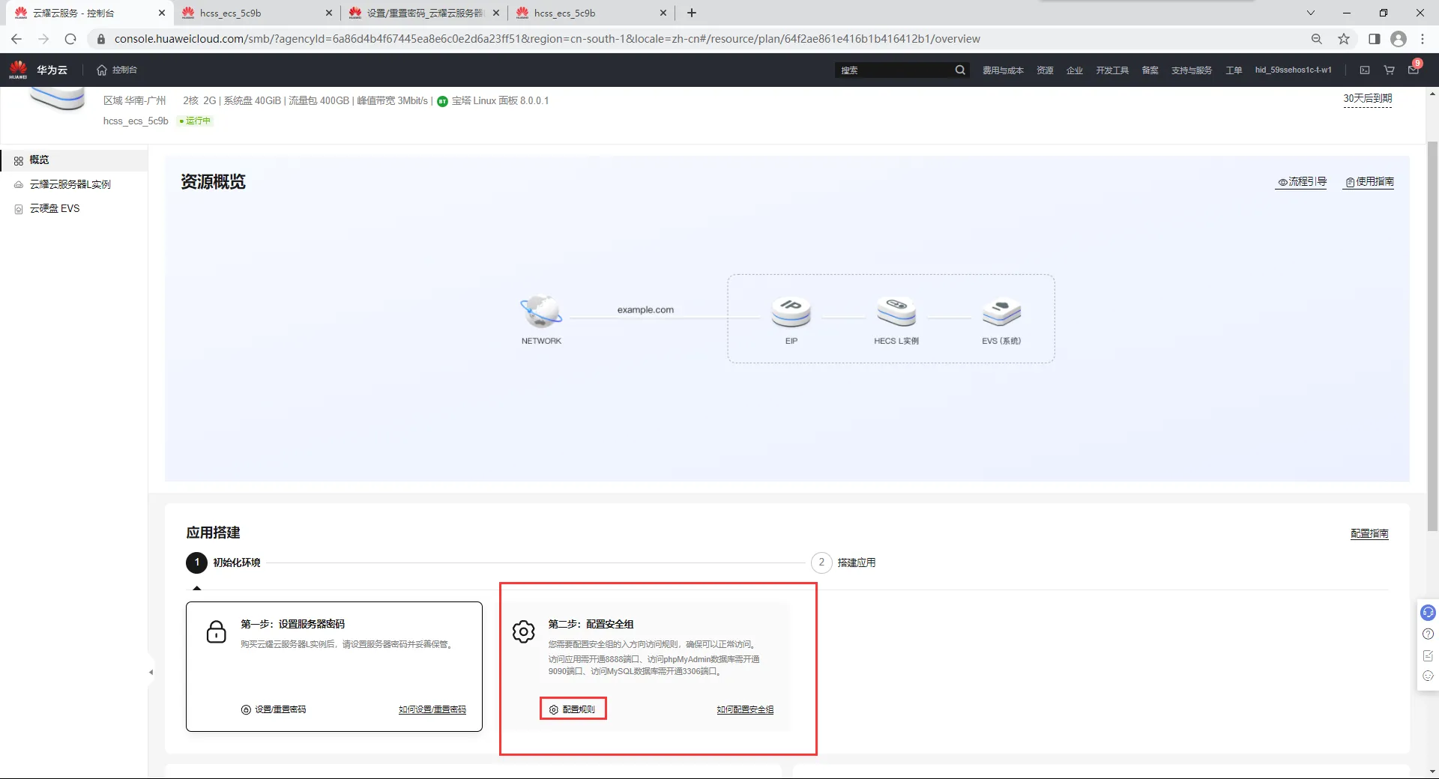Screen dimensions: 1439x779
Task: Close the 设置/重置密码 browser tab
Action: (x=495, y=13)
